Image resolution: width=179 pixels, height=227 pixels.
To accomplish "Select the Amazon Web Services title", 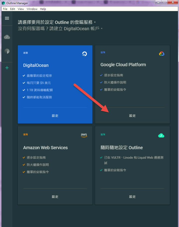I will [x=45, y=148].
